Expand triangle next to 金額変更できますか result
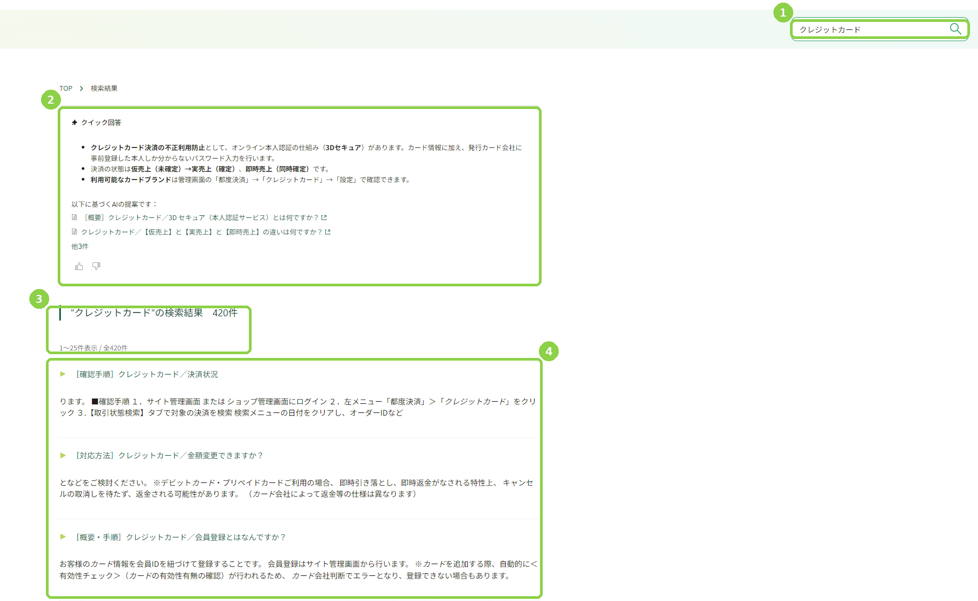This screenshot has height=601, width=978. [63, 455]
